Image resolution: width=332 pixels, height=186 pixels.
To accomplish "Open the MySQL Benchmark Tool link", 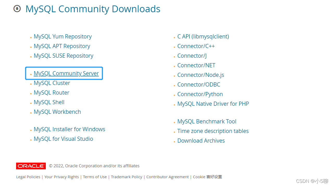I will pos(207,122).
